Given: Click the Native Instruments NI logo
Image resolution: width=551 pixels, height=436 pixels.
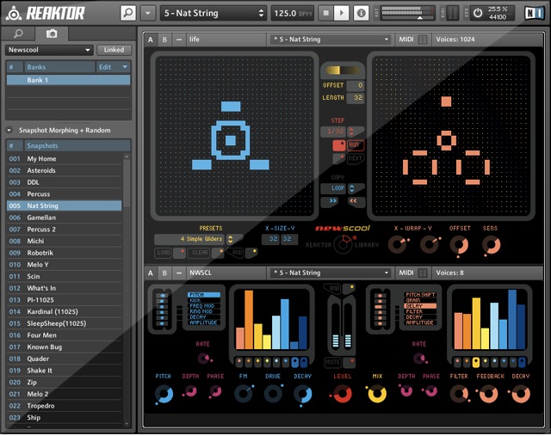Looking at the screenshot, I should [534, 14].
